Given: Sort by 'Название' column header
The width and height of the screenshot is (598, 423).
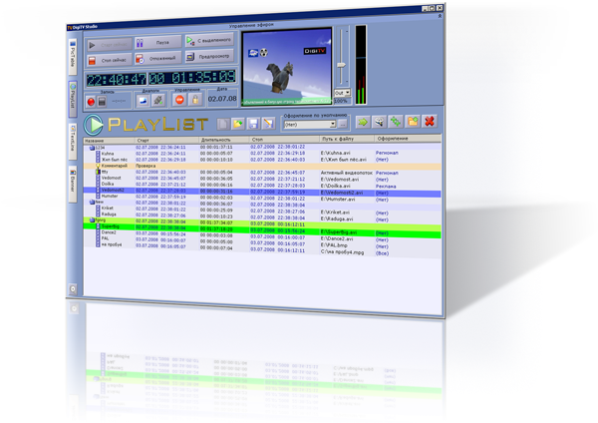Looking at the screenshot, I should [x=109, y=141].
